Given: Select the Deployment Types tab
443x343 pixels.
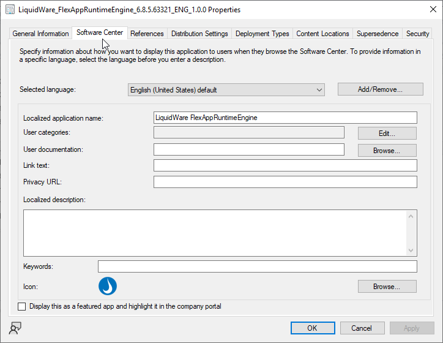Looking at the screenshot, I should coord(262,34).
